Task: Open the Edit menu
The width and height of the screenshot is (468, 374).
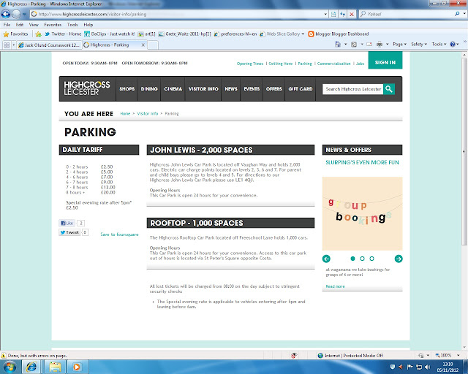Action: pyautogui.click(x=20, y=25)
